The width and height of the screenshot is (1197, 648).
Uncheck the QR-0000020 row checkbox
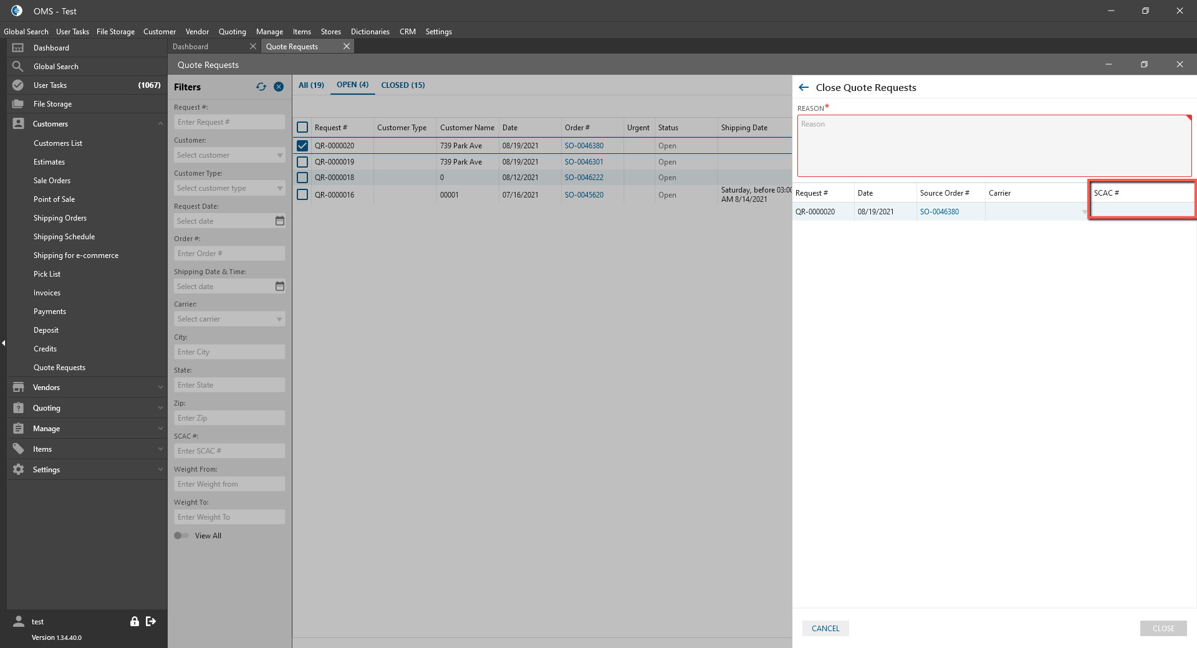[302, 146]
